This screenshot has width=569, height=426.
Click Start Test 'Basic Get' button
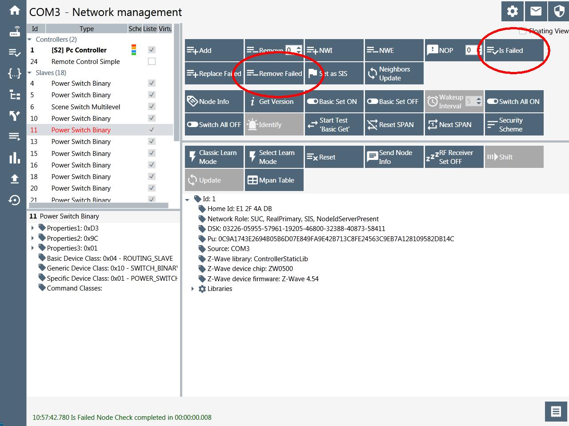pyautogui.click(x=334, y=124)
